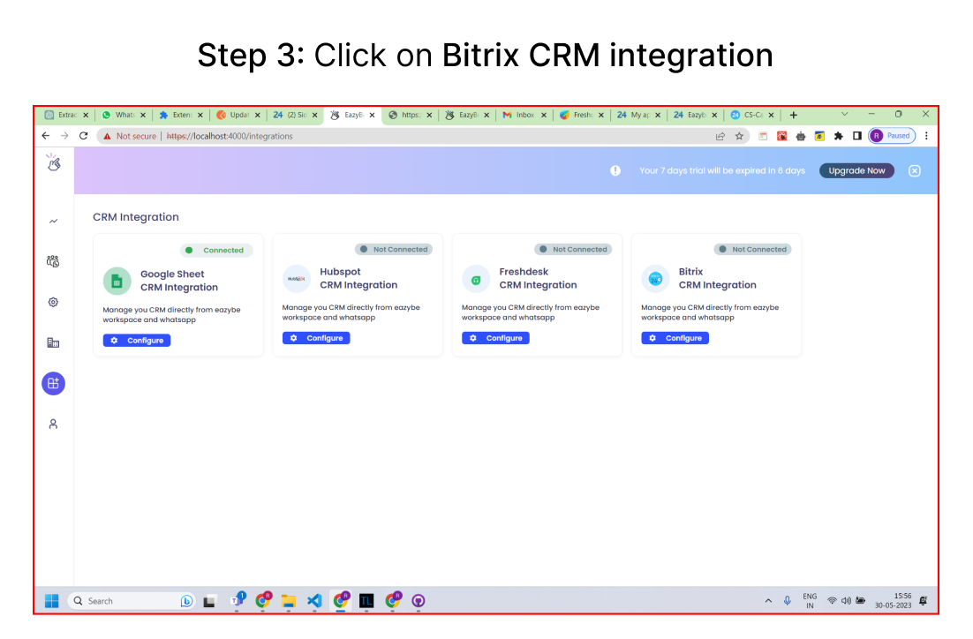
Task: Open a new browser tab
Action: click(793, 115)
